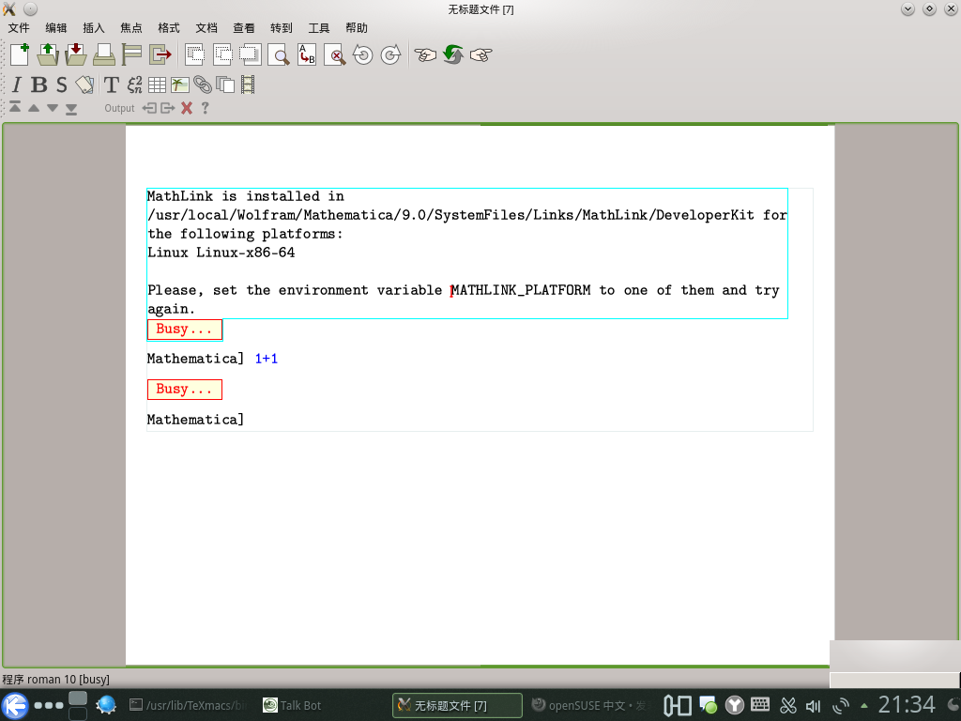Click the text Linux Linux-x86-64
This screenshot has width=961, height=721.
[221, 253]
